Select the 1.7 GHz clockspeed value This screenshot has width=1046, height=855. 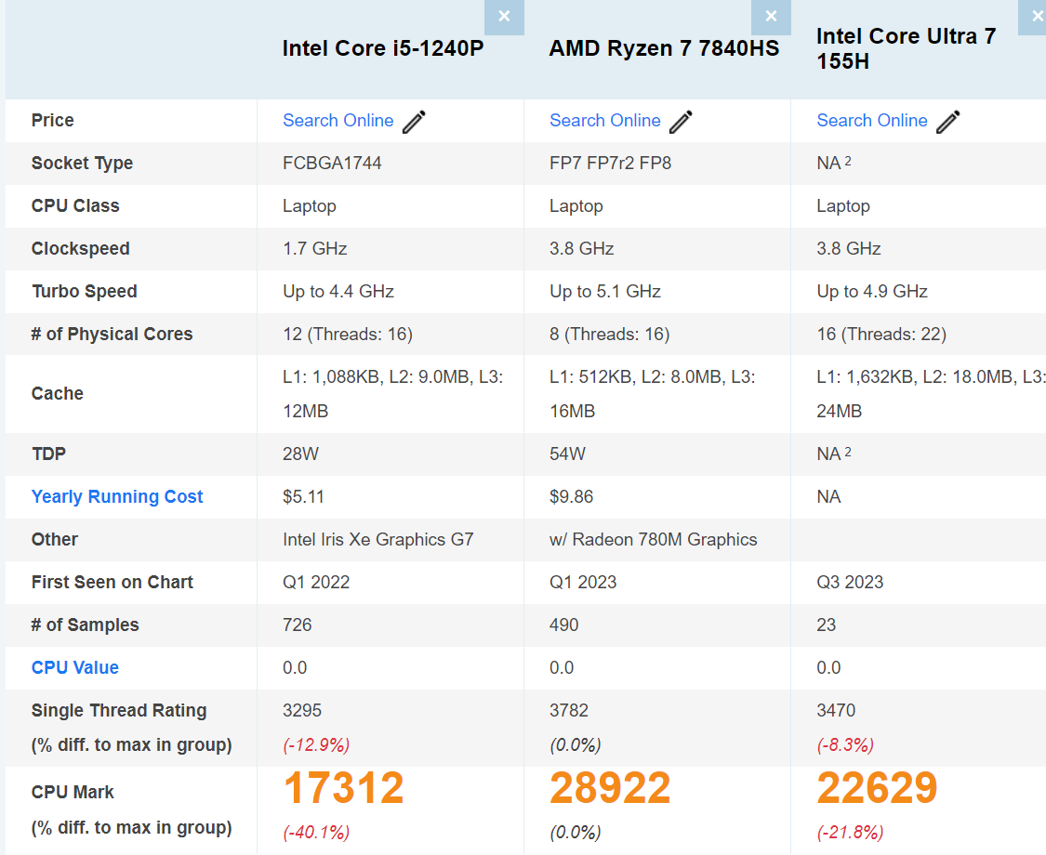pos(315,249)
